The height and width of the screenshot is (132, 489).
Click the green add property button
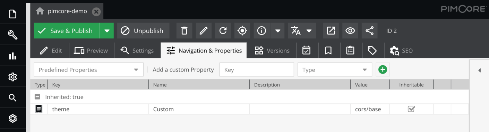(383, 69)
